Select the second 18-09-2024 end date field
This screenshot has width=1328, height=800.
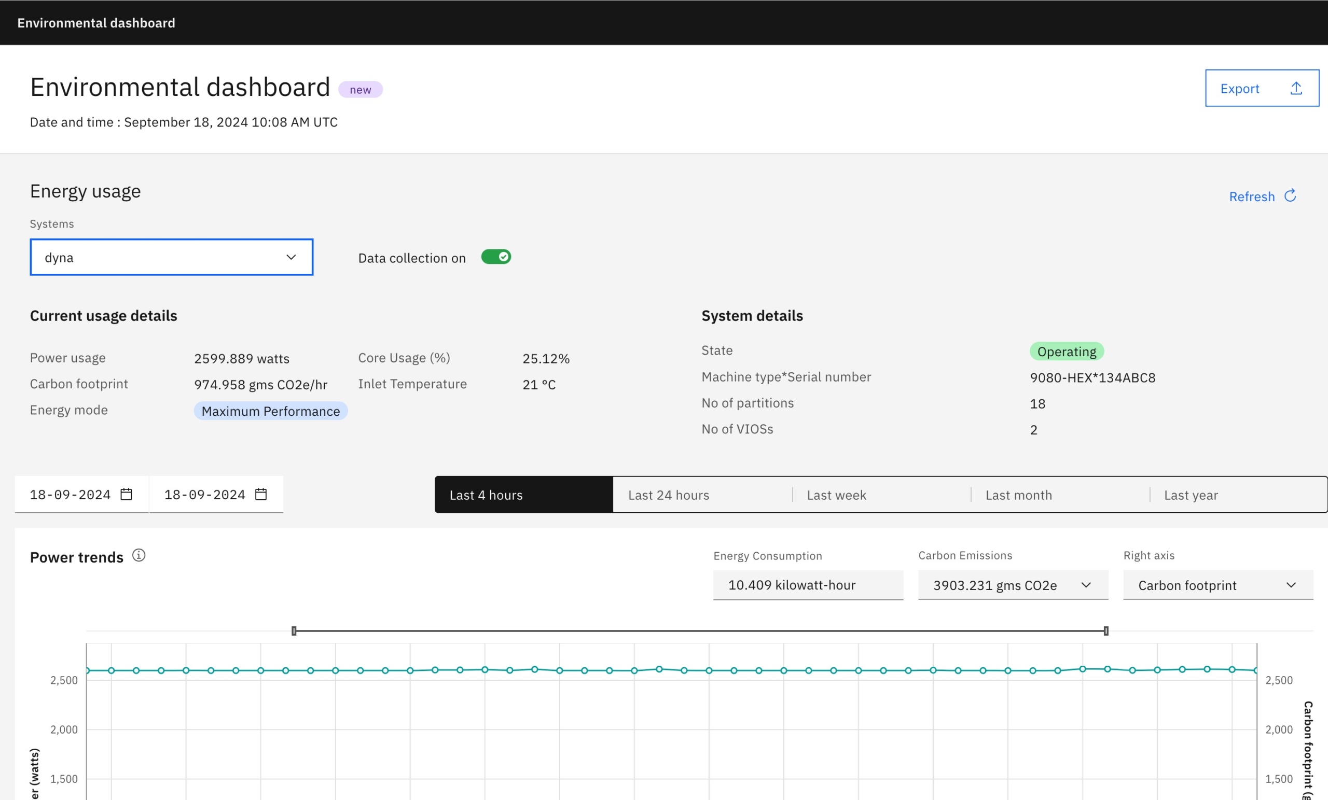tap(216, 494)
